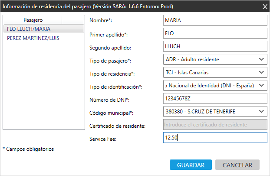Viewport: 270px width, 176px height.
Task: Select passenger FLO LLUCH/MARIA in list
Action: [29, 29]
